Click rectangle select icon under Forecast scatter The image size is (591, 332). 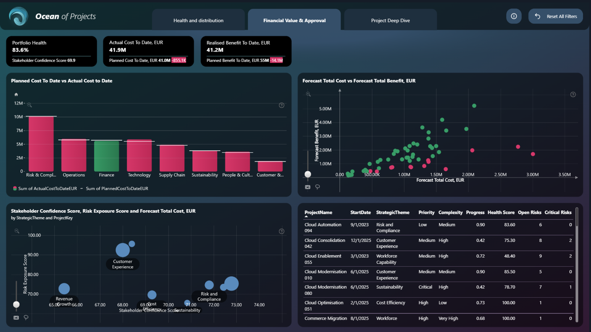[308, 187]
